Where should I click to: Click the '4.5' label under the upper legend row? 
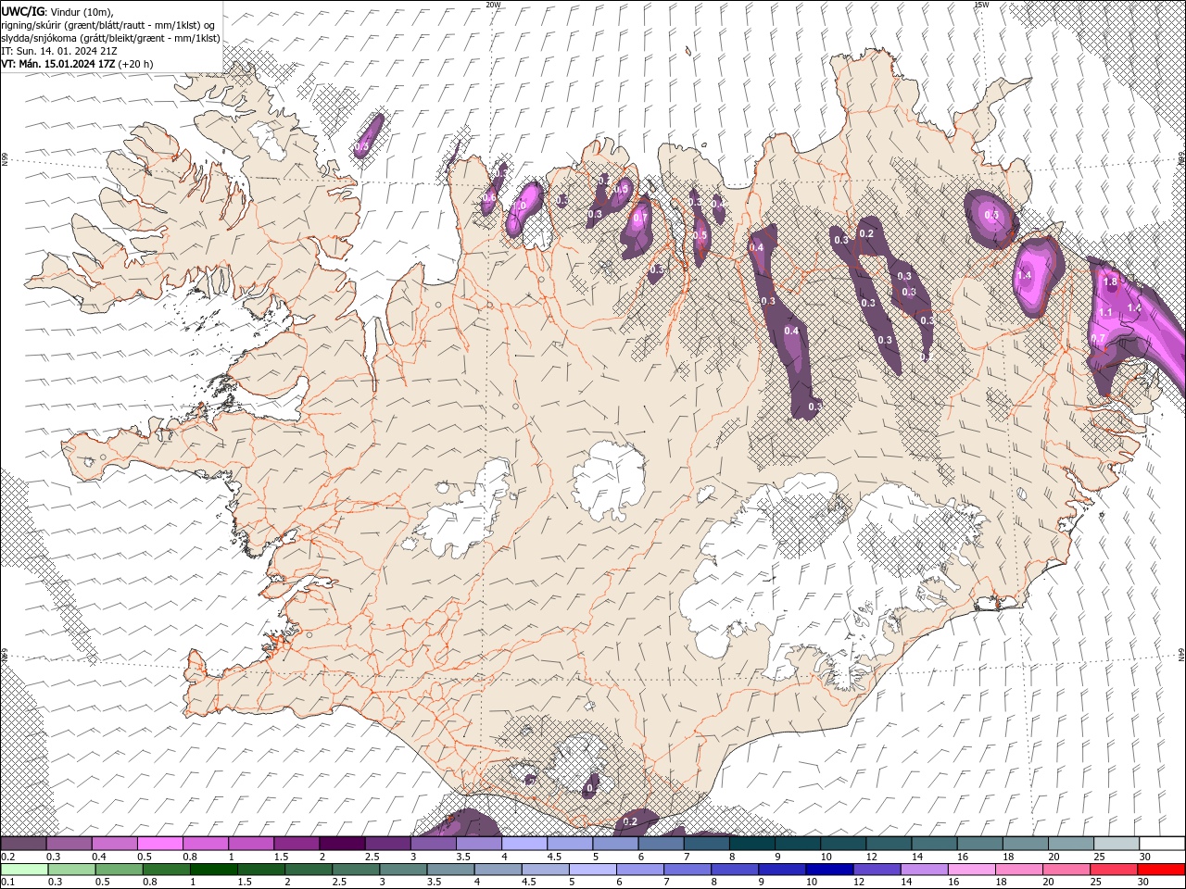pyautogui.click(x=554, y=857)
